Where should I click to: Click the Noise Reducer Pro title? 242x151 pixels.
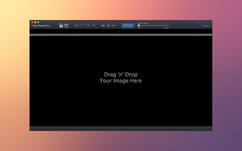tap(41, 26)
